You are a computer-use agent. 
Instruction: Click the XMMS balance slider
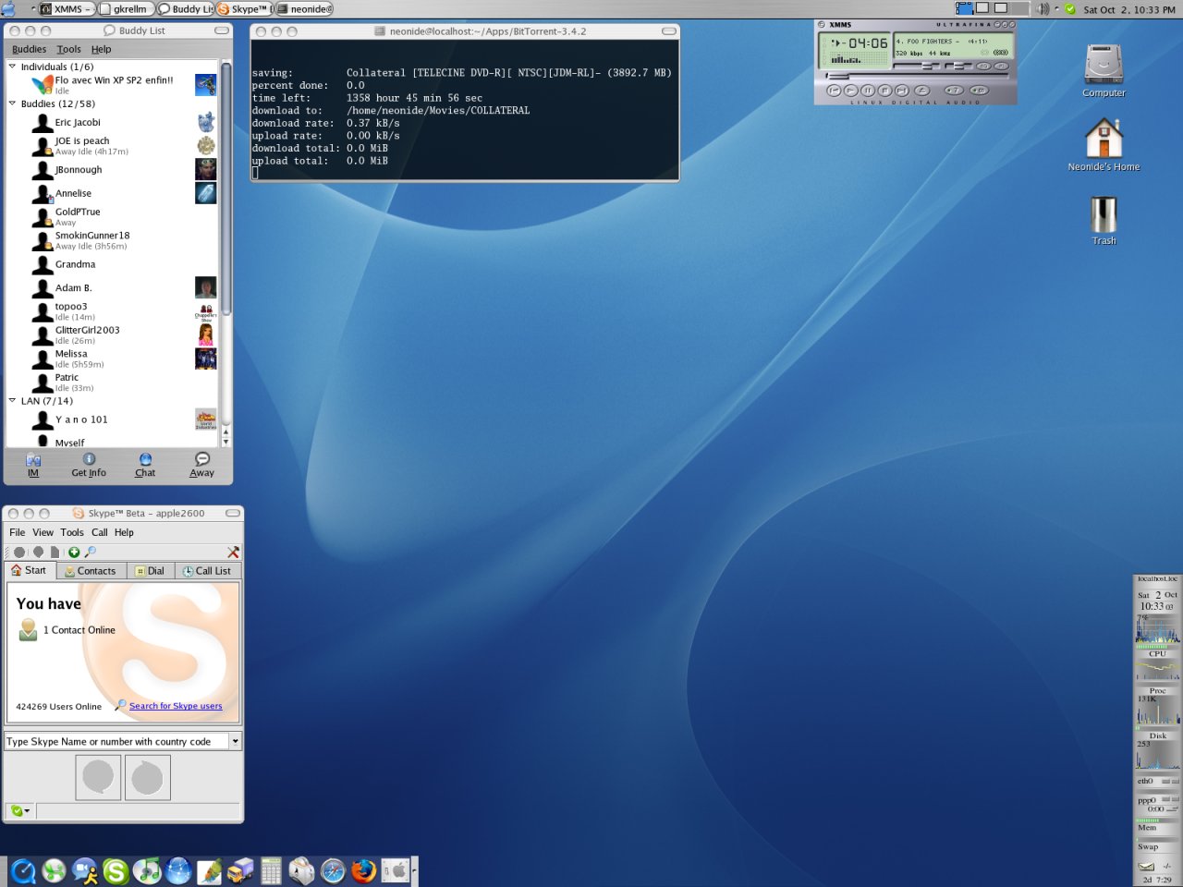[x=959, y=66]
